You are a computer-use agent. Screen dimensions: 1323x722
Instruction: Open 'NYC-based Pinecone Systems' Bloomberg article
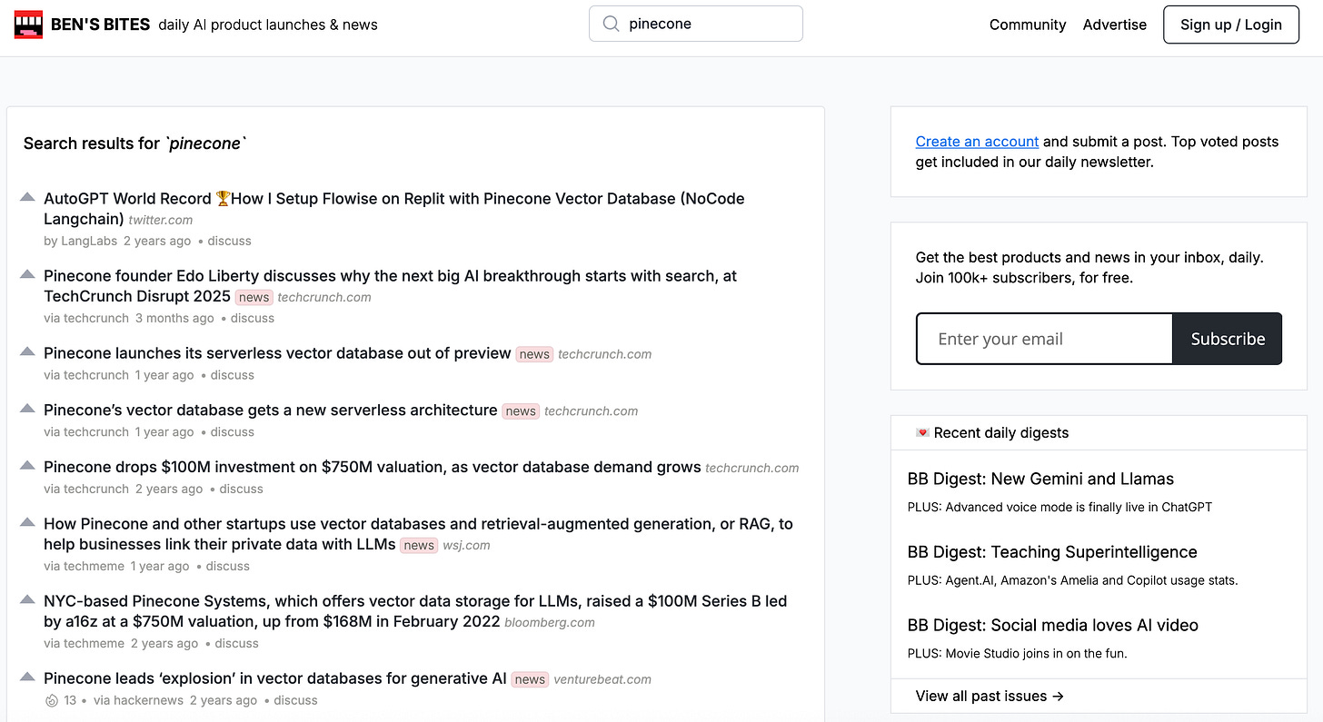415,611
